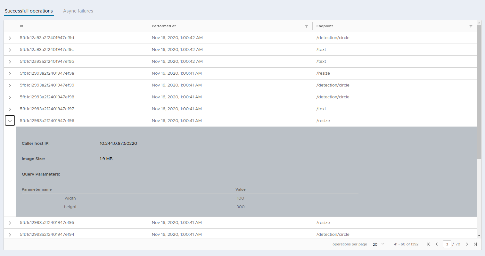Go to next page of operations
Image resolution: width=485 pixels, height=256 pixels.
[467, 244]
